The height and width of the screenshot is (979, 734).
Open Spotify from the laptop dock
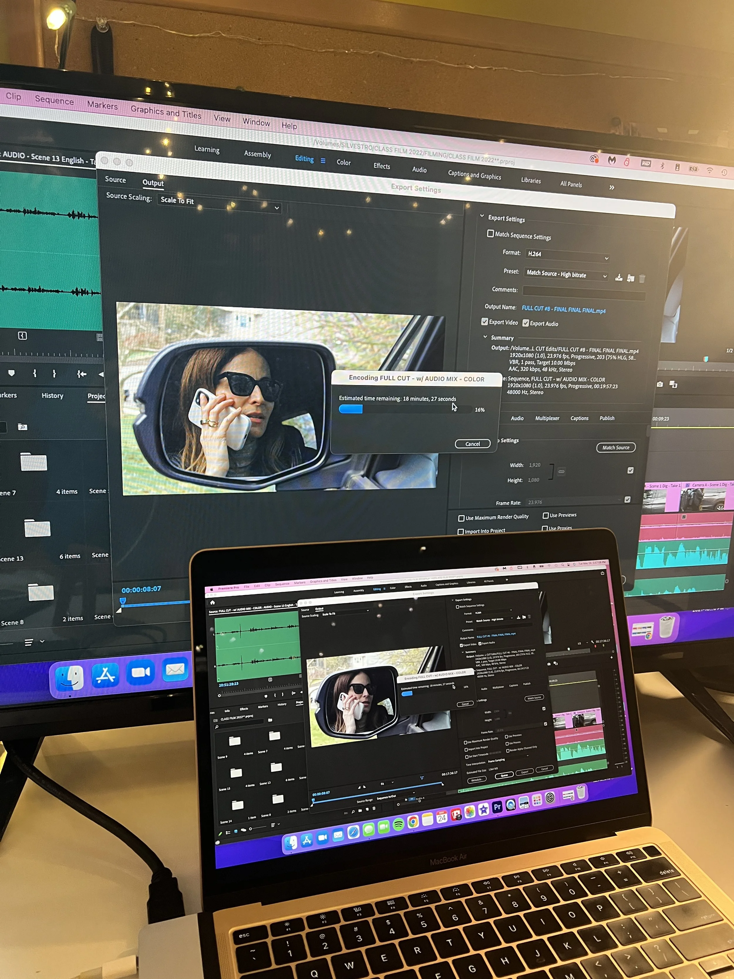(398, 824)
